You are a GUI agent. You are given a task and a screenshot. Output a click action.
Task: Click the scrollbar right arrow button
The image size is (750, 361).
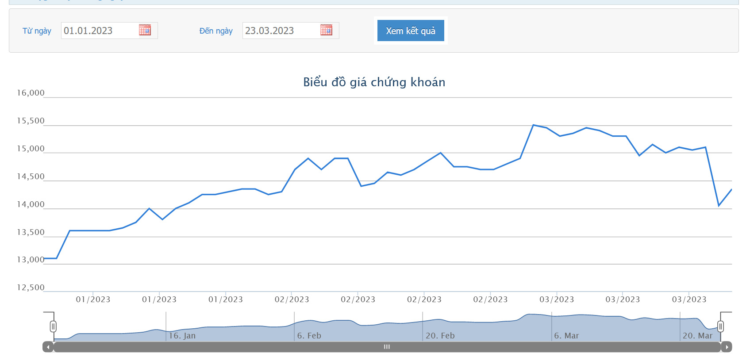[727, 347]
